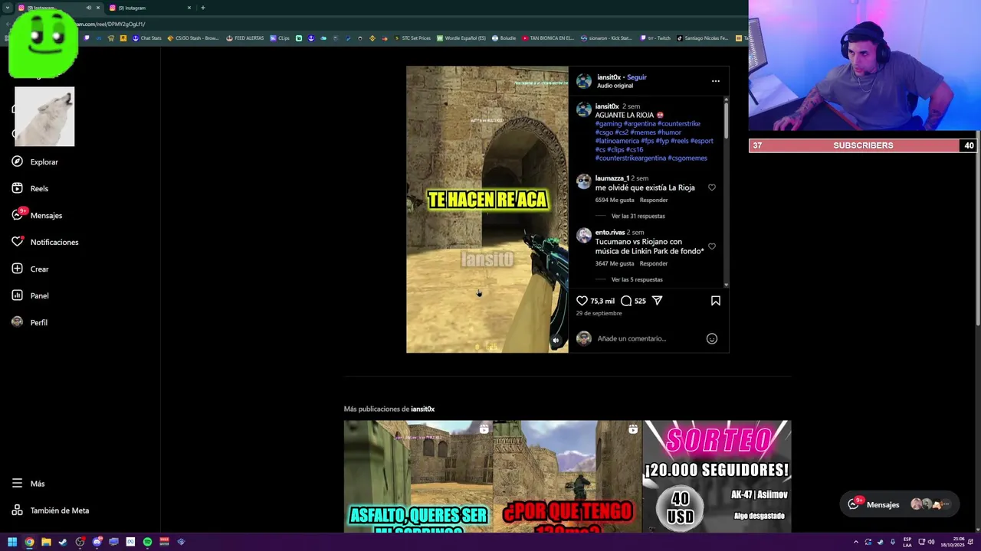The width and height of the screenshot is (981, 551).
Task: Open the STC Set Prices bookmark
Action: click(x=412, y=38)
